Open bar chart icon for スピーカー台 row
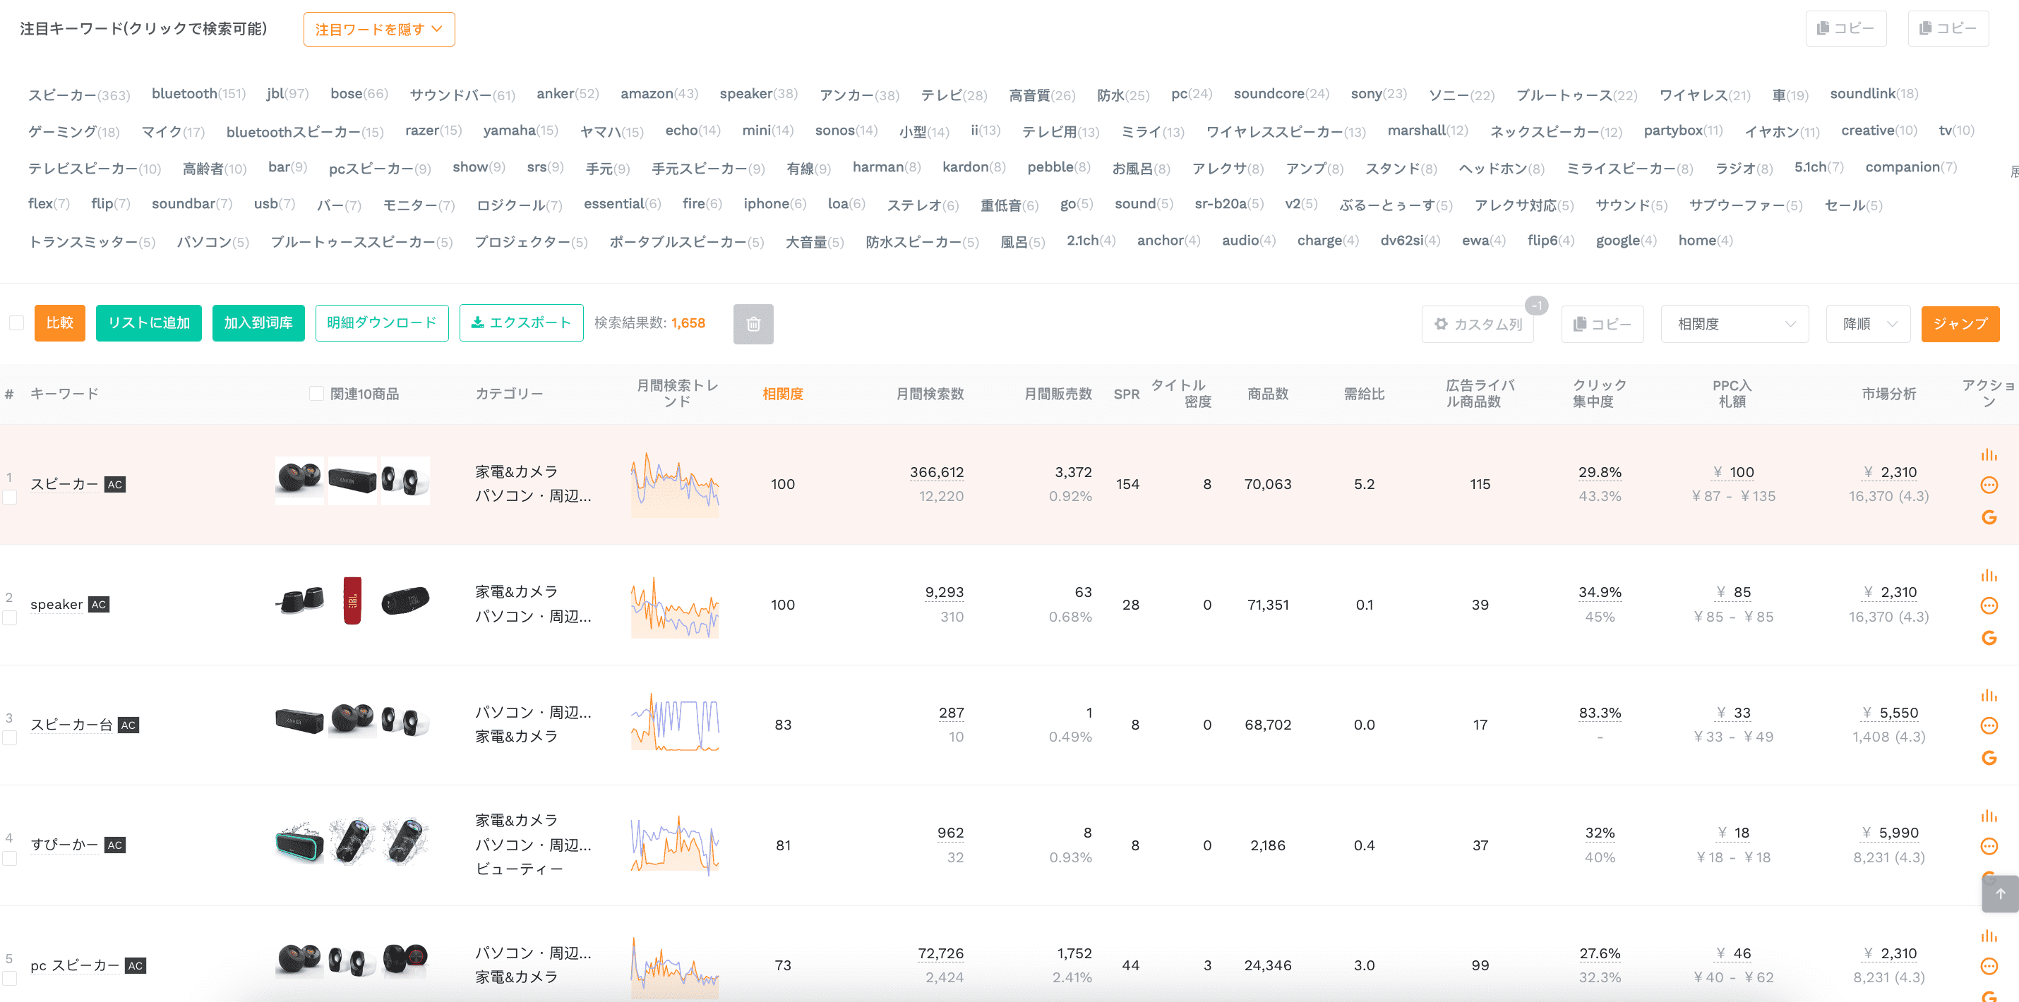Image resolution: width=2019 pixels, height=1002 pixels. [1989, 695]
